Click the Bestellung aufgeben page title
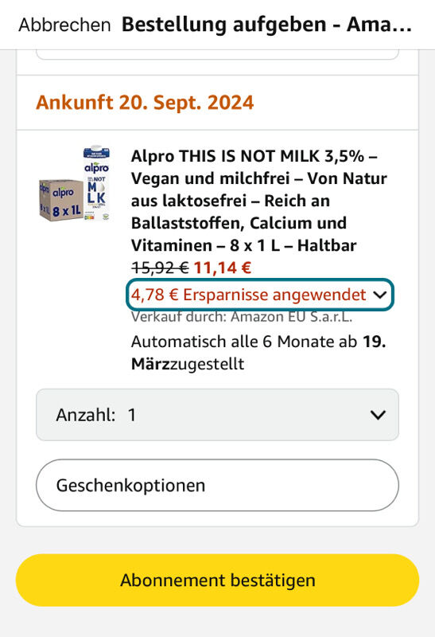Viewport: 435px width, 637px height. 266,25
